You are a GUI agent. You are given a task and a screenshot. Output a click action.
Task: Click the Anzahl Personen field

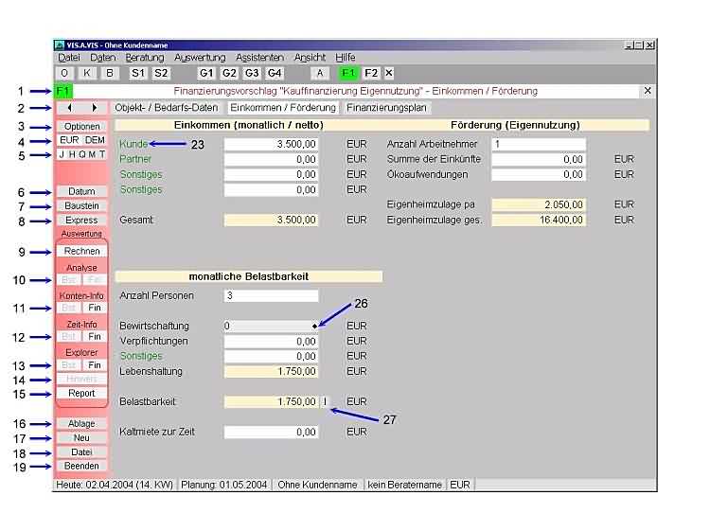[271, 296]
